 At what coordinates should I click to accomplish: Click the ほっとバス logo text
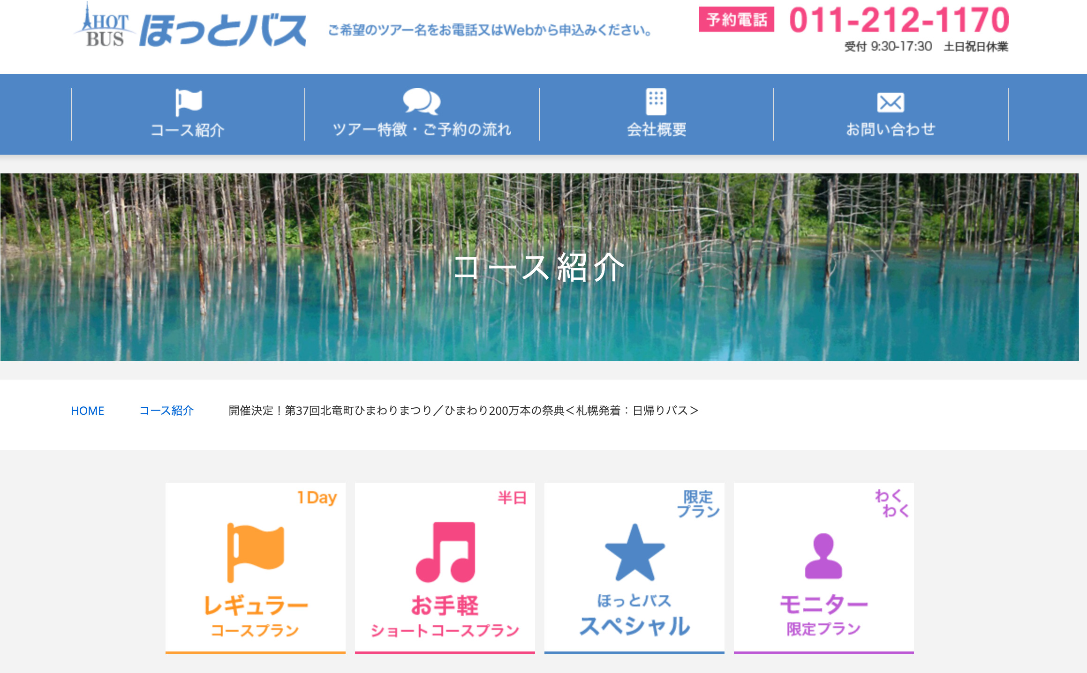point(223,31)
